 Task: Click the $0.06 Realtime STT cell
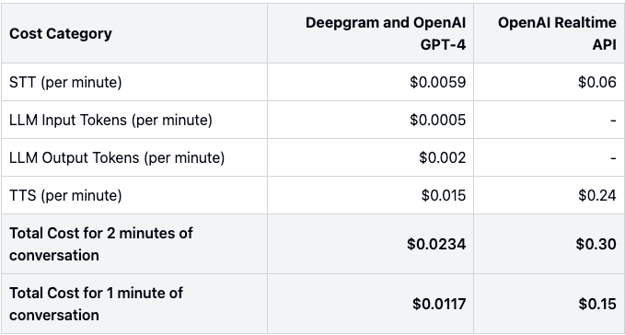coord(596,82)
